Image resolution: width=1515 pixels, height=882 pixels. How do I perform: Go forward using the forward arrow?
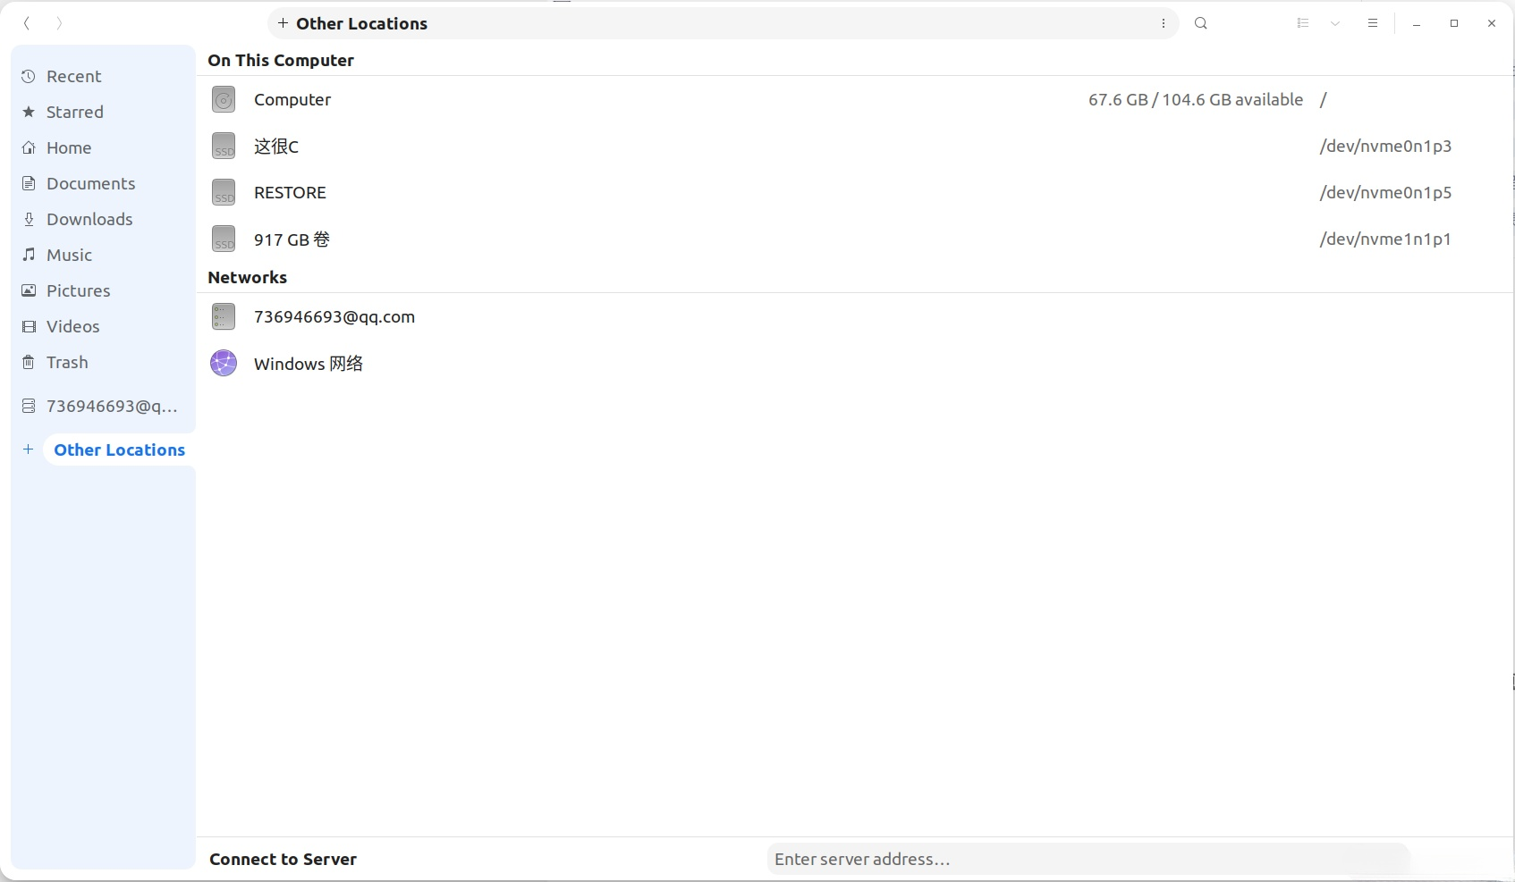click(x=59, y=23)
